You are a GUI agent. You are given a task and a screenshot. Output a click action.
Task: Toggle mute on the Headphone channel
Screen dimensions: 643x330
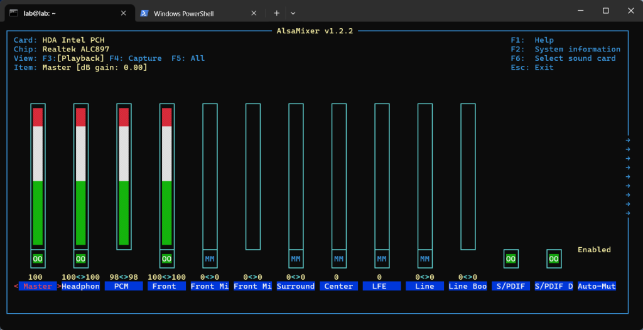click(x=81, y=258)
